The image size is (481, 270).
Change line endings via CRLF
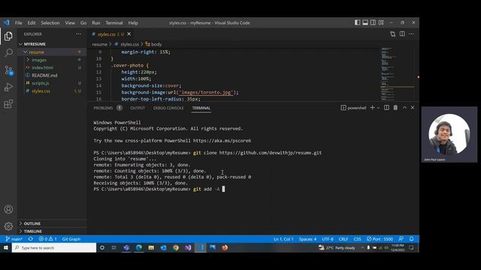343,239
